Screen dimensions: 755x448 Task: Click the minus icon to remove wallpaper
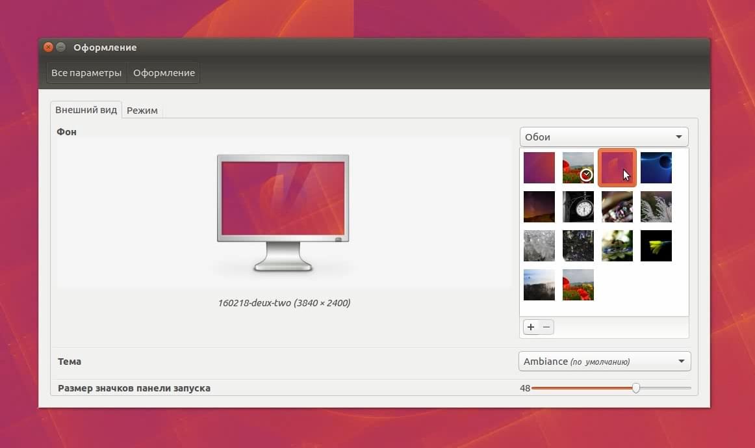[546, 327]
